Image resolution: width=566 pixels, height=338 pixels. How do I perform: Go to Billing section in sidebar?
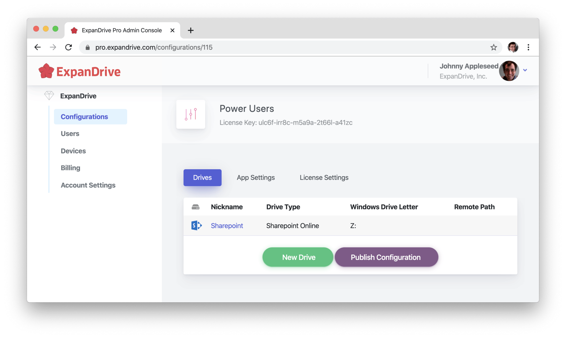(70, 168)
